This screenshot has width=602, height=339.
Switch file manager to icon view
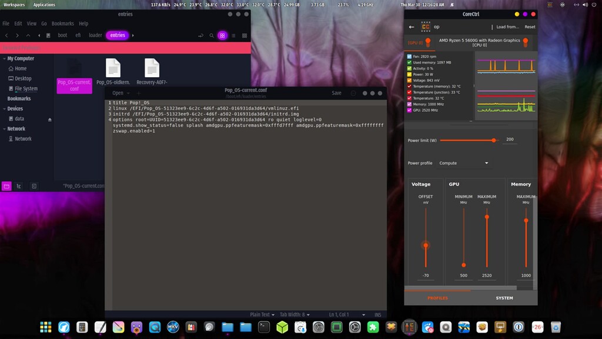[x=222, y=36]
